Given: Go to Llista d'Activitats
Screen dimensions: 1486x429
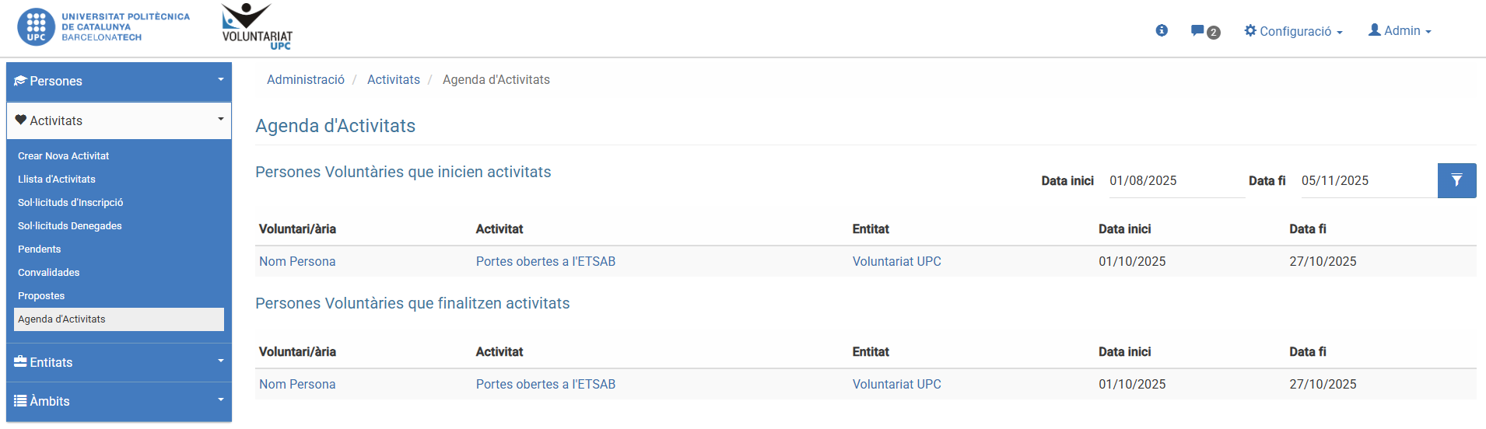Looking at the screenshot, I should point(57,179).
